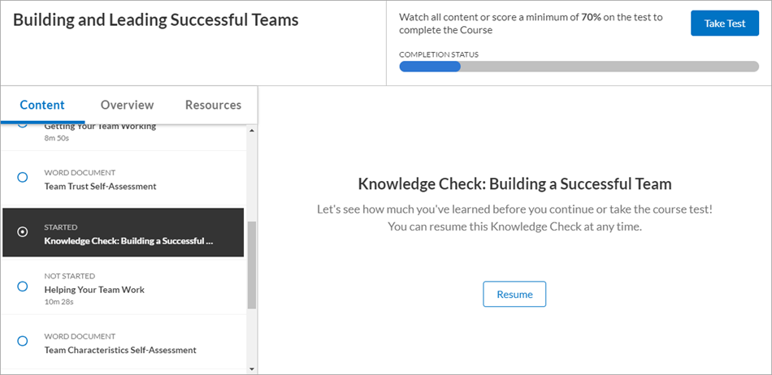Click partially visible circle for Getting Your Team Working
The image size is (772, 375).
(x=23, y=126)
